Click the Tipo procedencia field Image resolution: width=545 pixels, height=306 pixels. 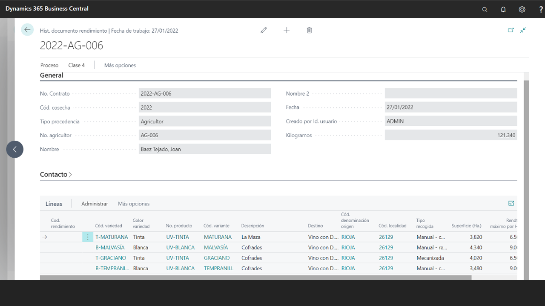205,121
